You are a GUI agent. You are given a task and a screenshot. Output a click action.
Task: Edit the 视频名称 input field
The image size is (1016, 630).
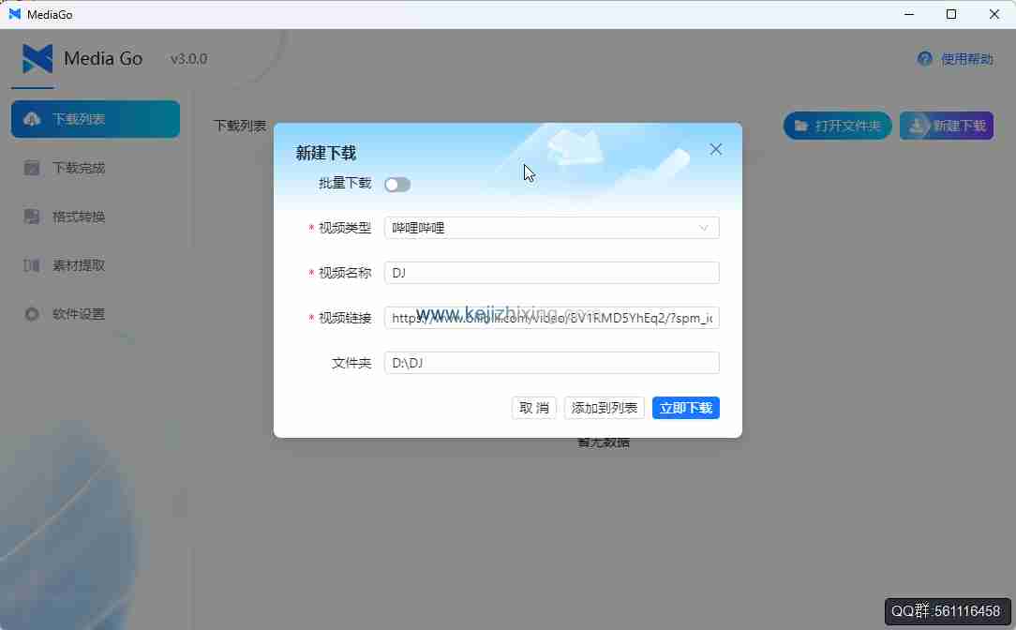(551, 273)
